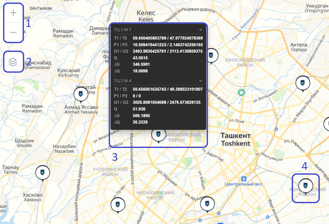Image resolution: width=329 pixels, height=224 pixels.
Task: Collapse the ТЦ-3 М-1 section chevron
Action: [200, 30]
